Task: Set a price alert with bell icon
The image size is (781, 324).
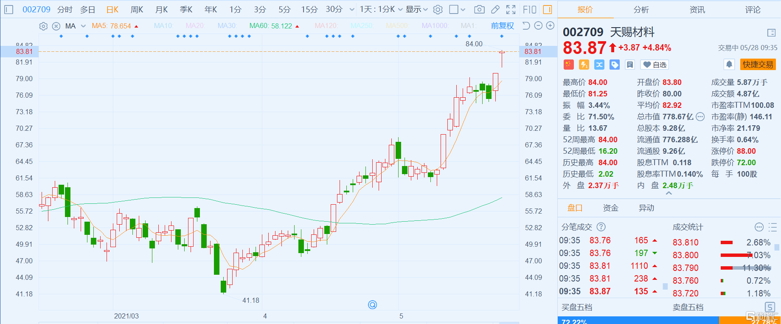Action: click(x=729, y=65)
